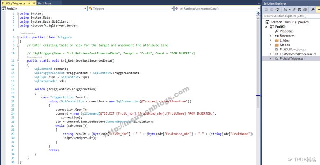Close the FruitSqlTrigger.cs tab
The height and width of the screenshot is (165, 320).
(x=34, y=3)
